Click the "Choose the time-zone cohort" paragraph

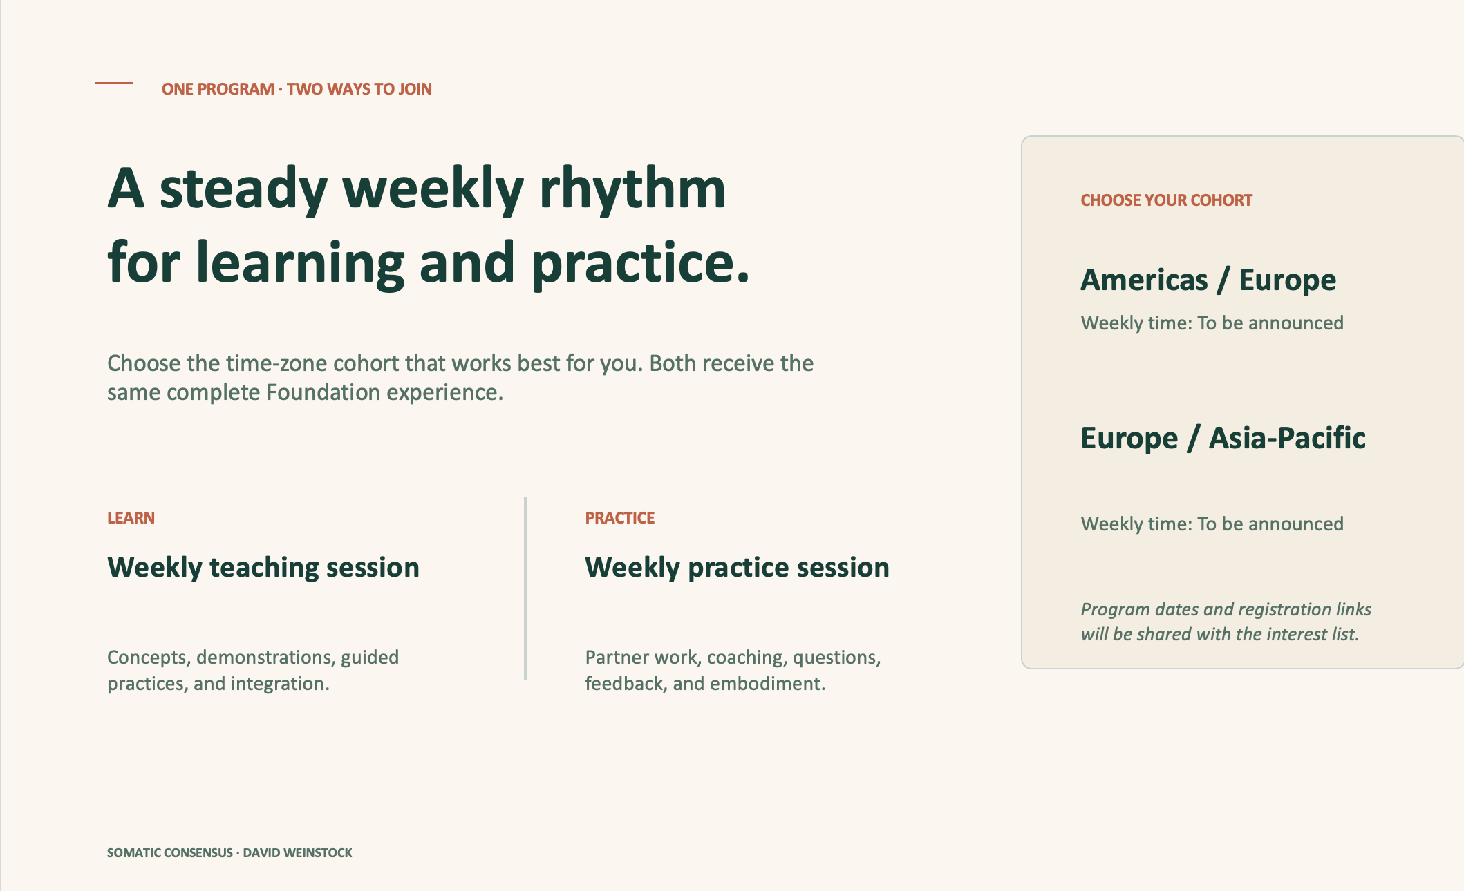[x=460, y=378]
